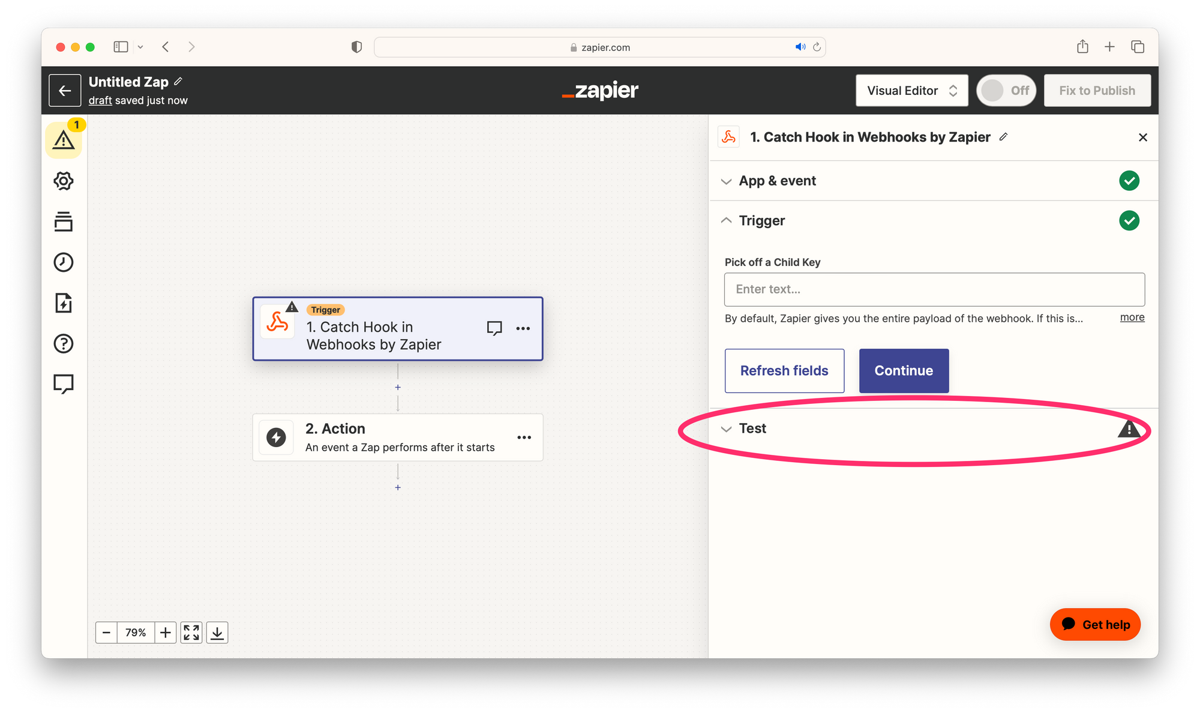This screenshot has width=1200, height=713.
Task: Open the help question mark icon
Action: (64, 343)
